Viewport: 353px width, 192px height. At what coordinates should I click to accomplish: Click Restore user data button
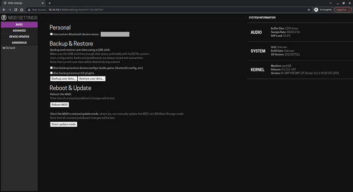tap(92, 79)
